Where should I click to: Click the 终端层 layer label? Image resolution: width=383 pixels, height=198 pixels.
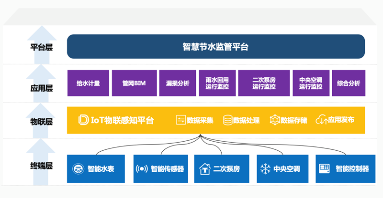(x=42, y=166)
